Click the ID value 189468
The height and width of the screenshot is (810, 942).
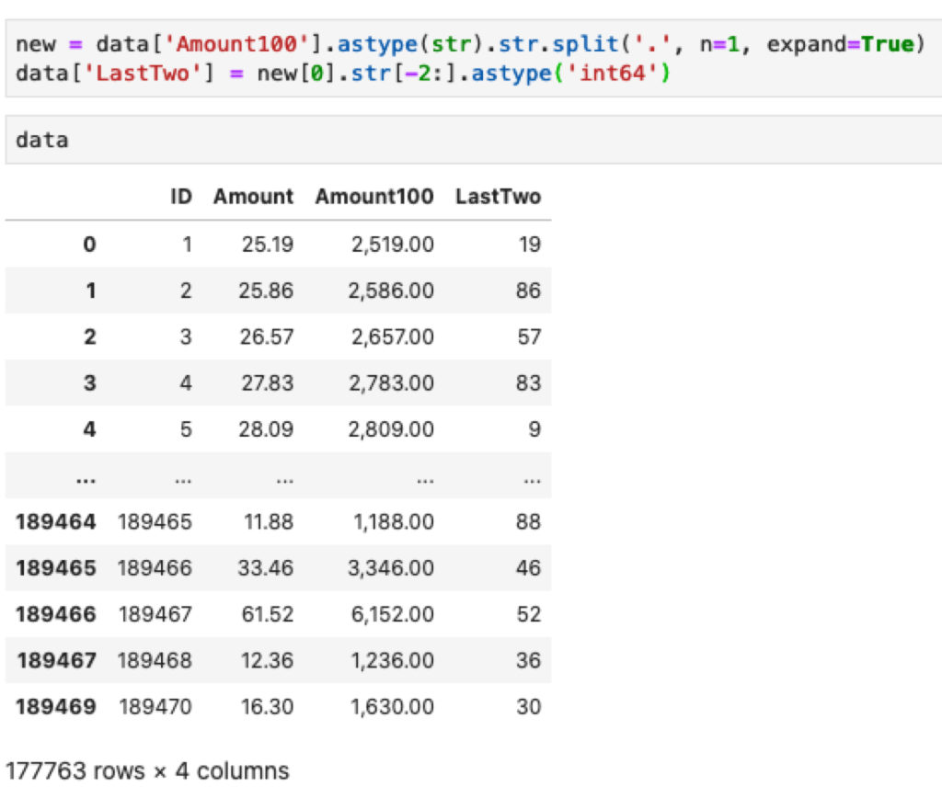click(155, 660)
